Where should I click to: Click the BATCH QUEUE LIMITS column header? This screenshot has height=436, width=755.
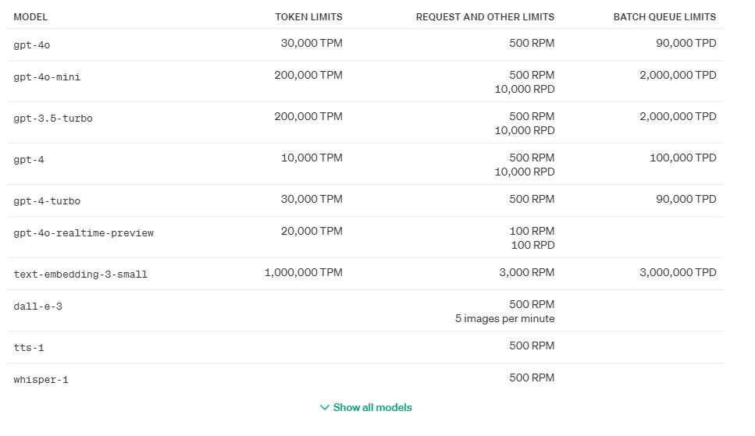click(664, 16)
